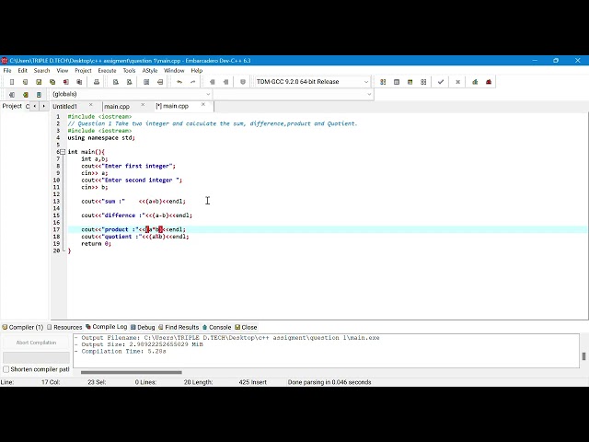Image resolution: width=589 pixels, height=442 pixels.
Task: Click the 'return 0;' line in editor
Action: click(x=96, y=244)
